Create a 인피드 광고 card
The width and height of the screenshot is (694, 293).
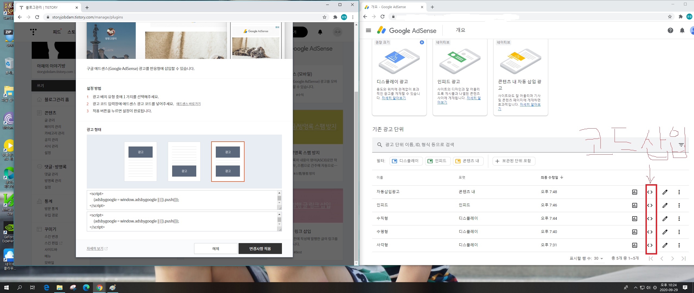(x=460, y=77)
